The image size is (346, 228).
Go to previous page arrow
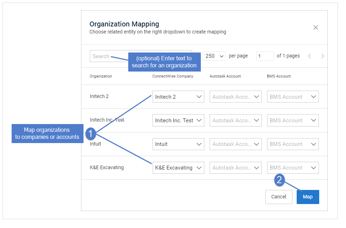[x=309, y=56]
